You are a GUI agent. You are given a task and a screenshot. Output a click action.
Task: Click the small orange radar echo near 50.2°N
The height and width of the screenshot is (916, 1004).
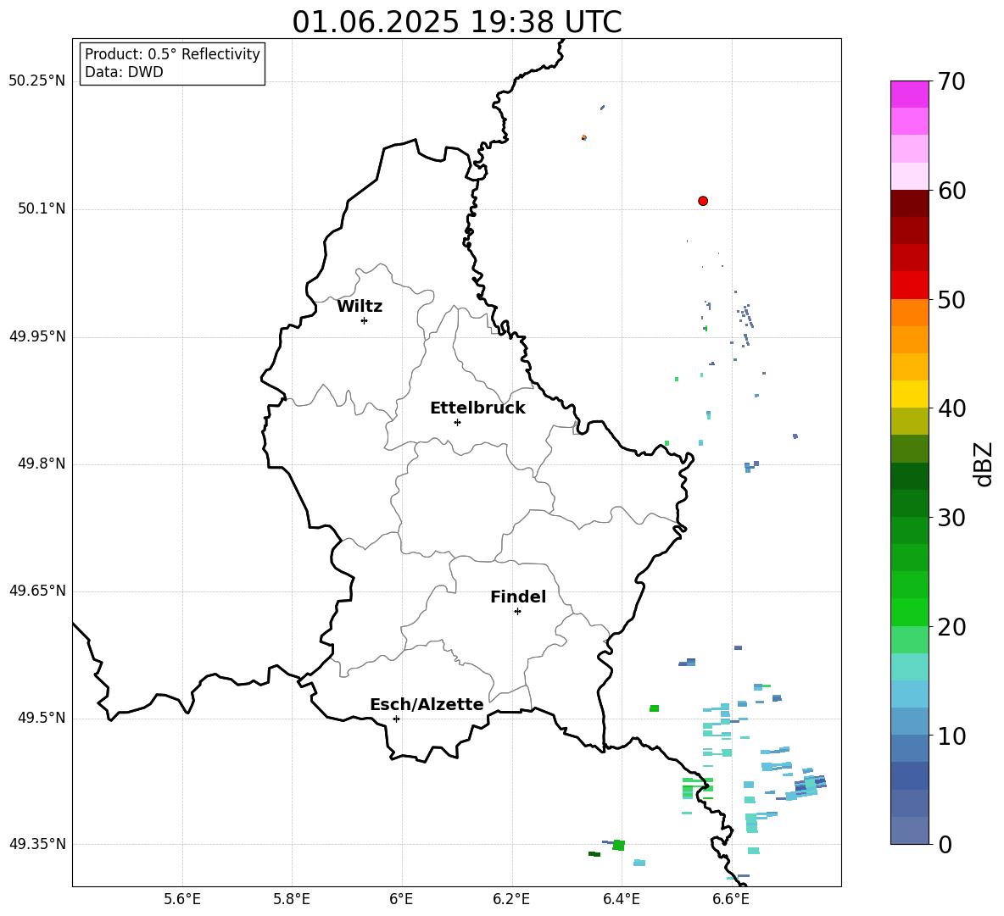(x=584, y=137)
